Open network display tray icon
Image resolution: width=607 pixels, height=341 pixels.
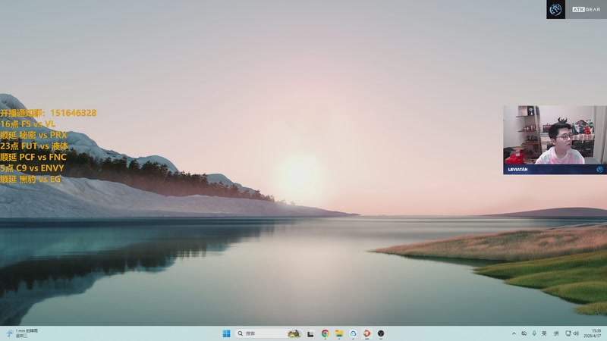(568, 333)
